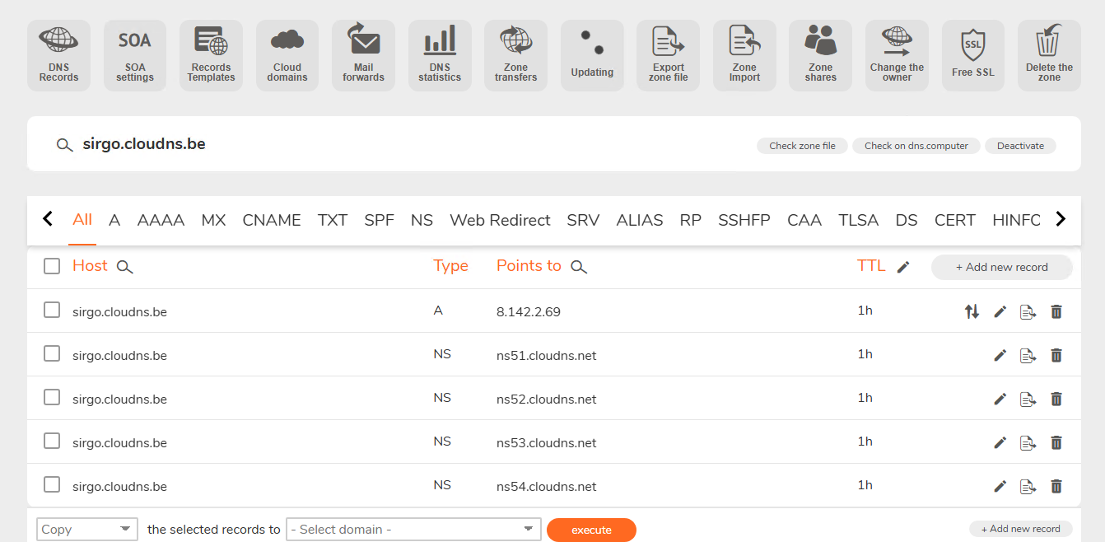Select the ns52.cloudns.net record checkbox
This screenshot has width=1105, height=542.
tap(52, 397)
